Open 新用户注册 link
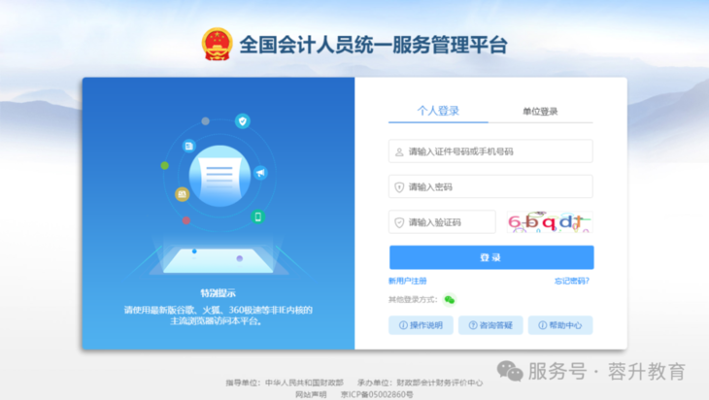709x400 pixels. [x=407, y=282]
